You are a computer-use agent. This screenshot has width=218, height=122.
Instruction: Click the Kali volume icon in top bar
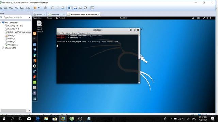207,18
